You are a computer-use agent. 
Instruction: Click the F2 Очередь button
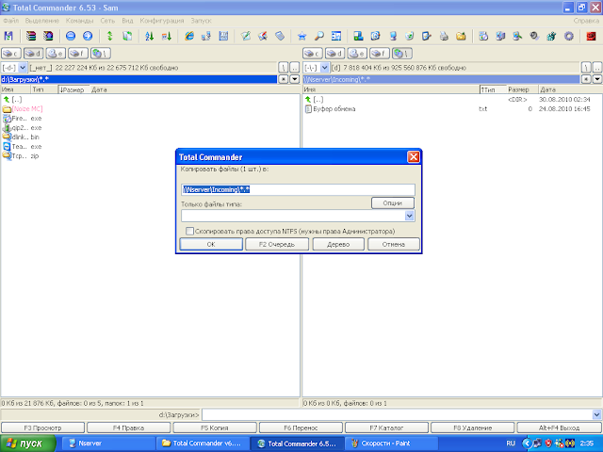[x=277, y=244]
